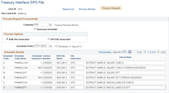Image resolution: width=169 pixels, height=93 pixels.
Task: Edit Control Number field C000005
Action: click(49, 82)
